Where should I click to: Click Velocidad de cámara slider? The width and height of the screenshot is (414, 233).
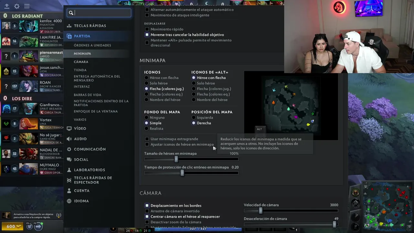[291, 211]
